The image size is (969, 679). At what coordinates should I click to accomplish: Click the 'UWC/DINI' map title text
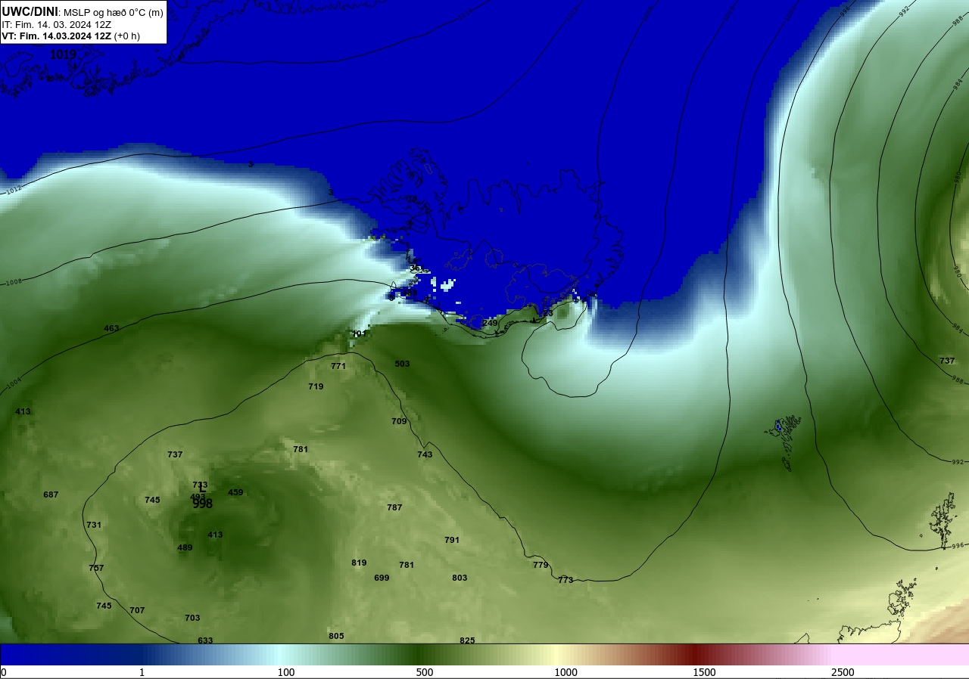click(30, 11)
